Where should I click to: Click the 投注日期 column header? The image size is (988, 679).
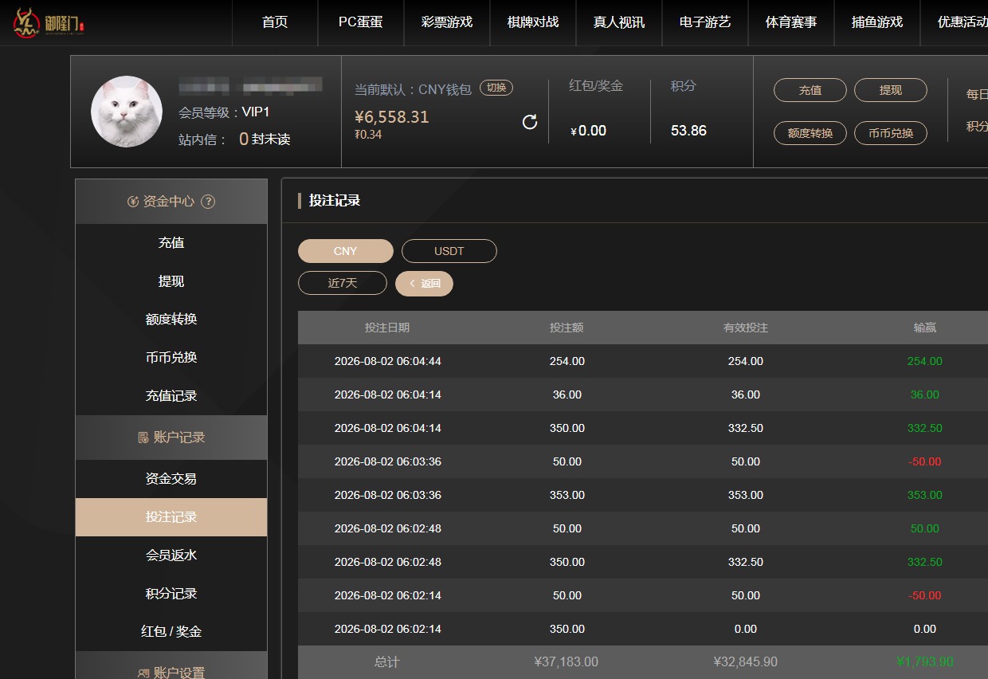387,328
